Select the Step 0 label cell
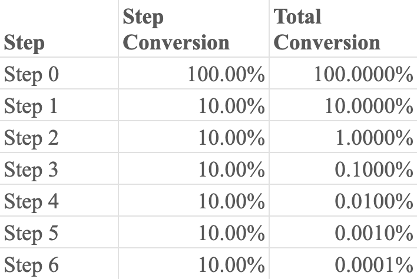Image resolution: width=417 pixels, height=279 pixels. point(32,75)
